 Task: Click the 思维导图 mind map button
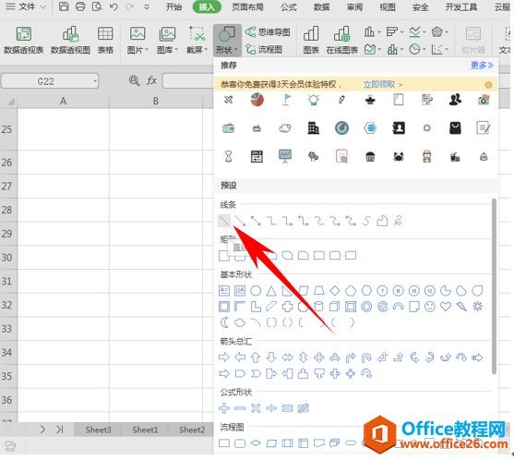click(268, 32)
